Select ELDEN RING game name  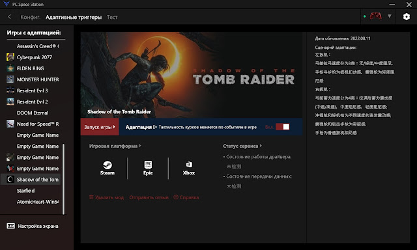[x=31, y=68]
